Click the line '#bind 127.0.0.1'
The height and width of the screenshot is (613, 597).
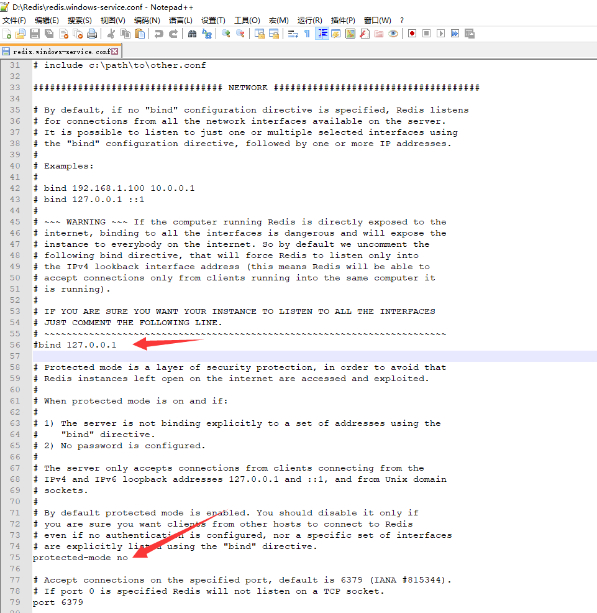coord(75,345)
